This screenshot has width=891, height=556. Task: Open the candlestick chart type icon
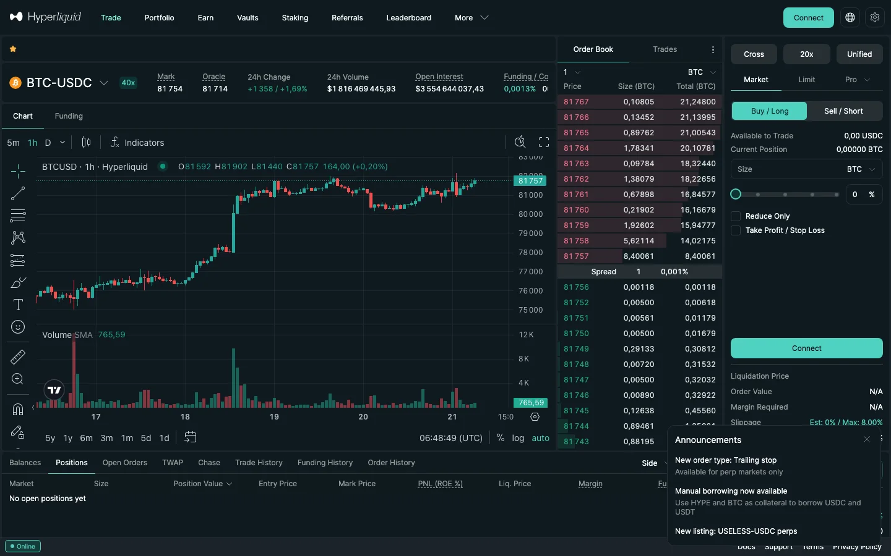86,142
